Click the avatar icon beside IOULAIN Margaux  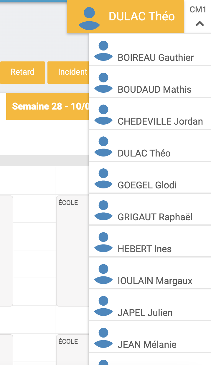pos(103,274)
